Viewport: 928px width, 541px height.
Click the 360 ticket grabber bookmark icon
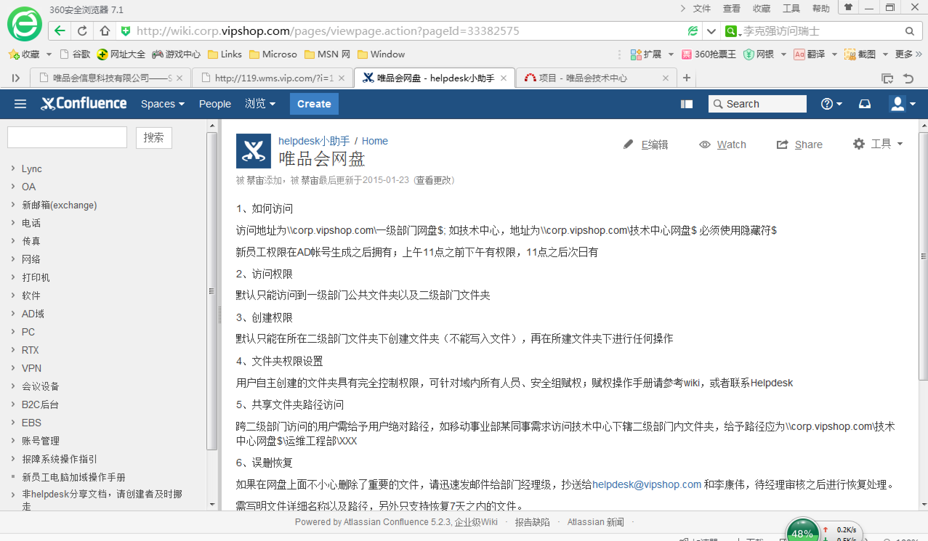(x=686, y=54)
